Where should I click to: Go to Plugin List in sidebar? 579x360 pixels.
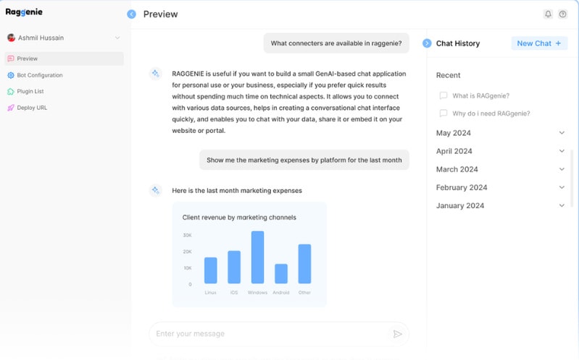pyautogui.click(x=30, y=92)
